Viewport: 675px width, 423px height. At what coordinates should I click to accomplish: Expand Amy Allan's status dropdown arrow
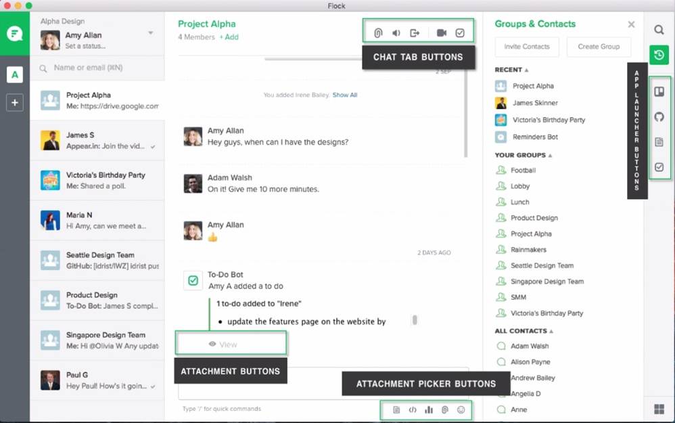coord(150,33)
